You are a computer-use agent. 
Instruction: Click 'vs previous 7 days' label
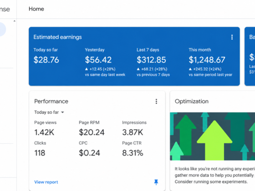[153, 75]
